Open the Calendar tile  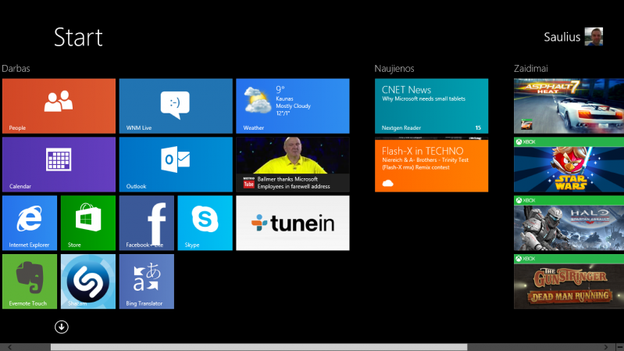click(59, 164)
